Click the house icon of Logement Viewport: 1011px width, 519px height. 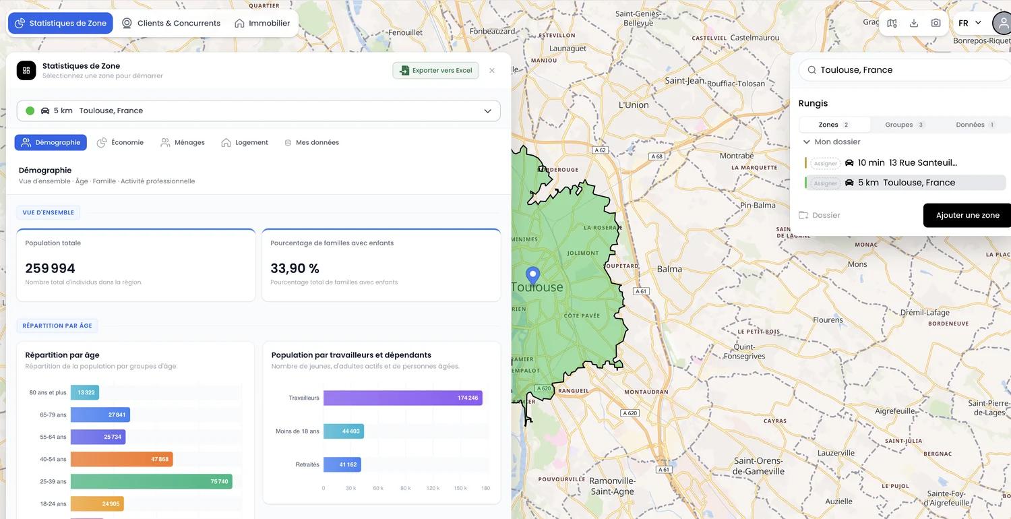tap(226, 142)
